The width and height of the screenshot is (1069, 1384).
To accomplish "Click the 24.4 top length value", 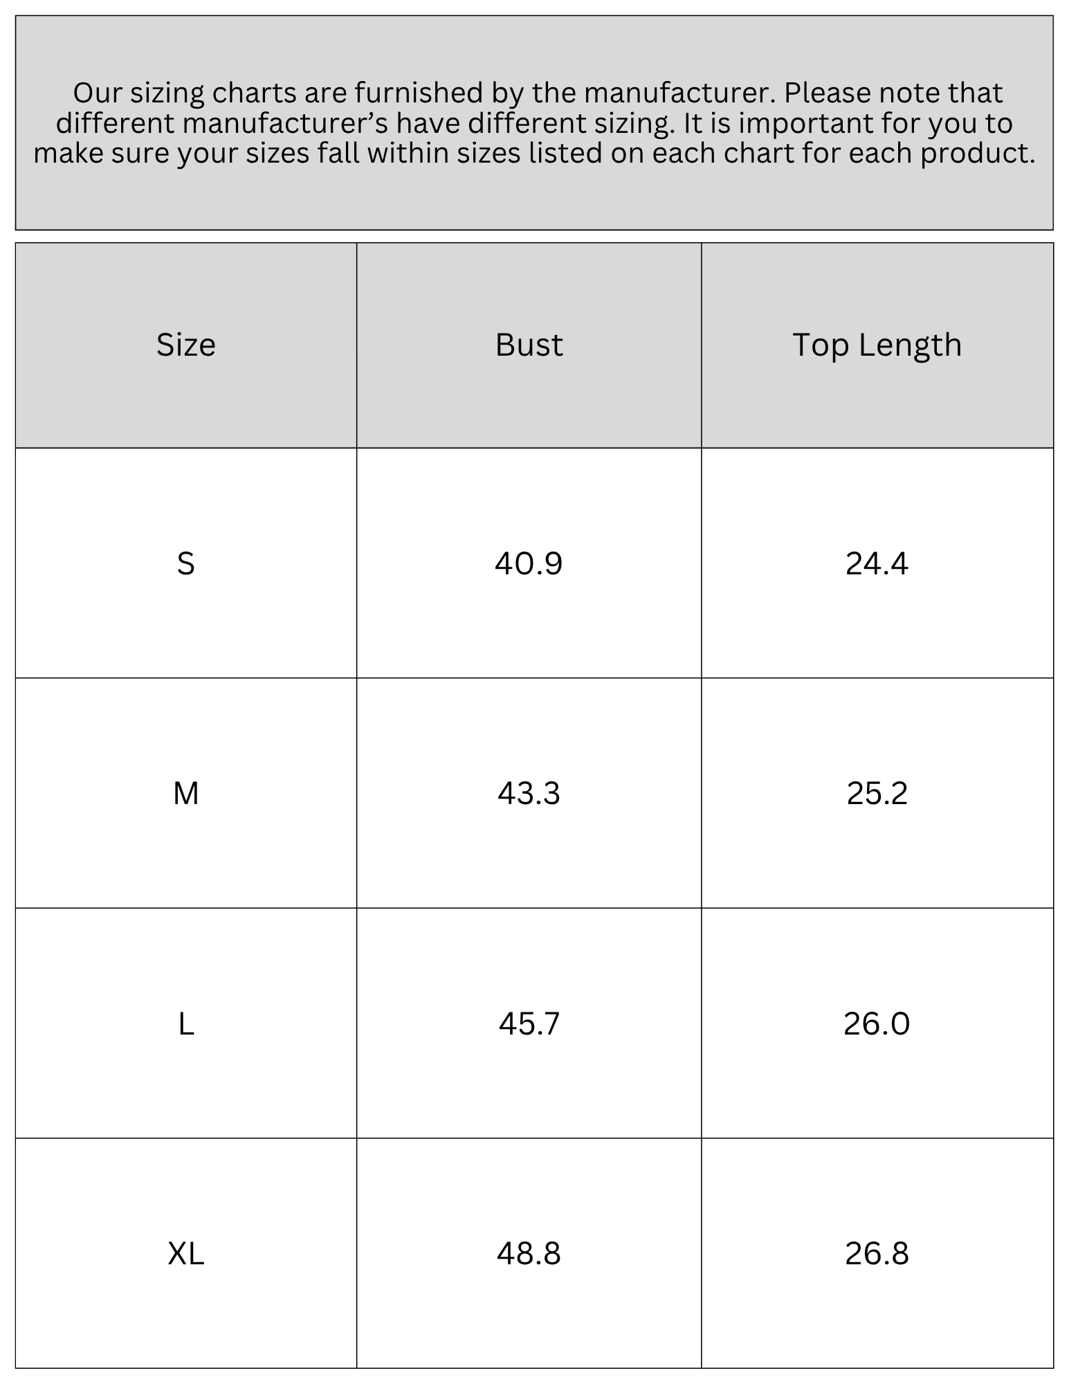I will tap(877, 563).
